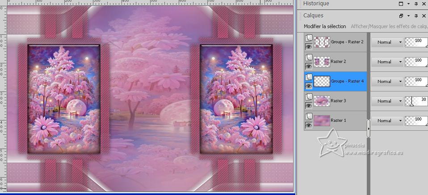Adjust the opacity slider of Groupe - Raster 4

pos(416,82)
